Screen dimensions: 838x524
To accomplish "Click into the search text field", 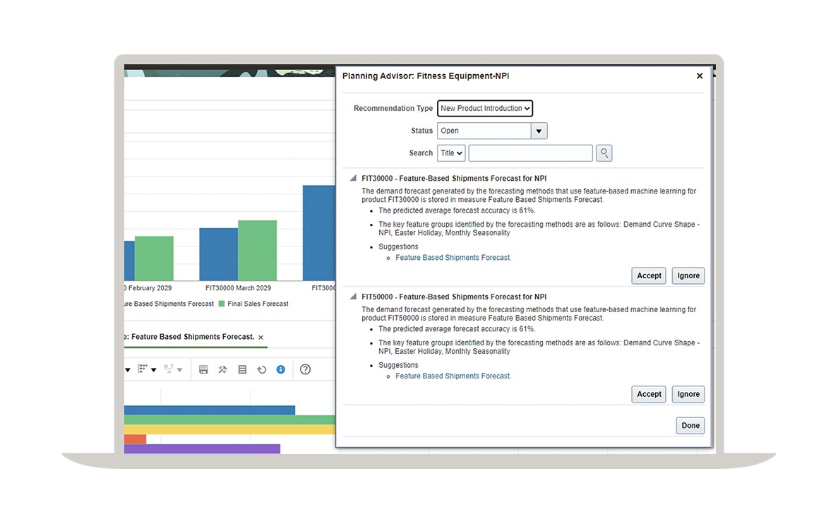I will point(530,153).
